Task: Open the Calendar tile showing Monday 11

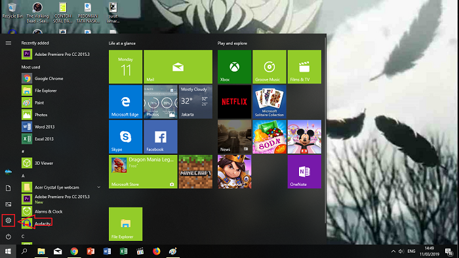Action: [x=126, y=66]
